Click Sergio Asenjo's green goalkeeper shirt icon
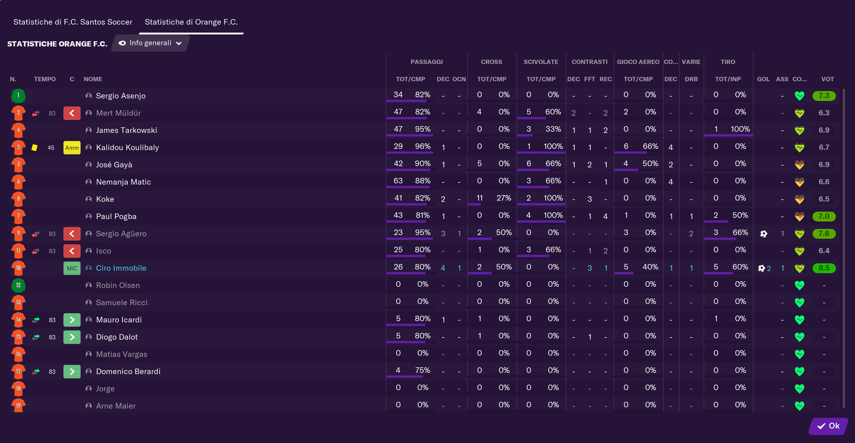855x443 pixels. tap(18, 96)
